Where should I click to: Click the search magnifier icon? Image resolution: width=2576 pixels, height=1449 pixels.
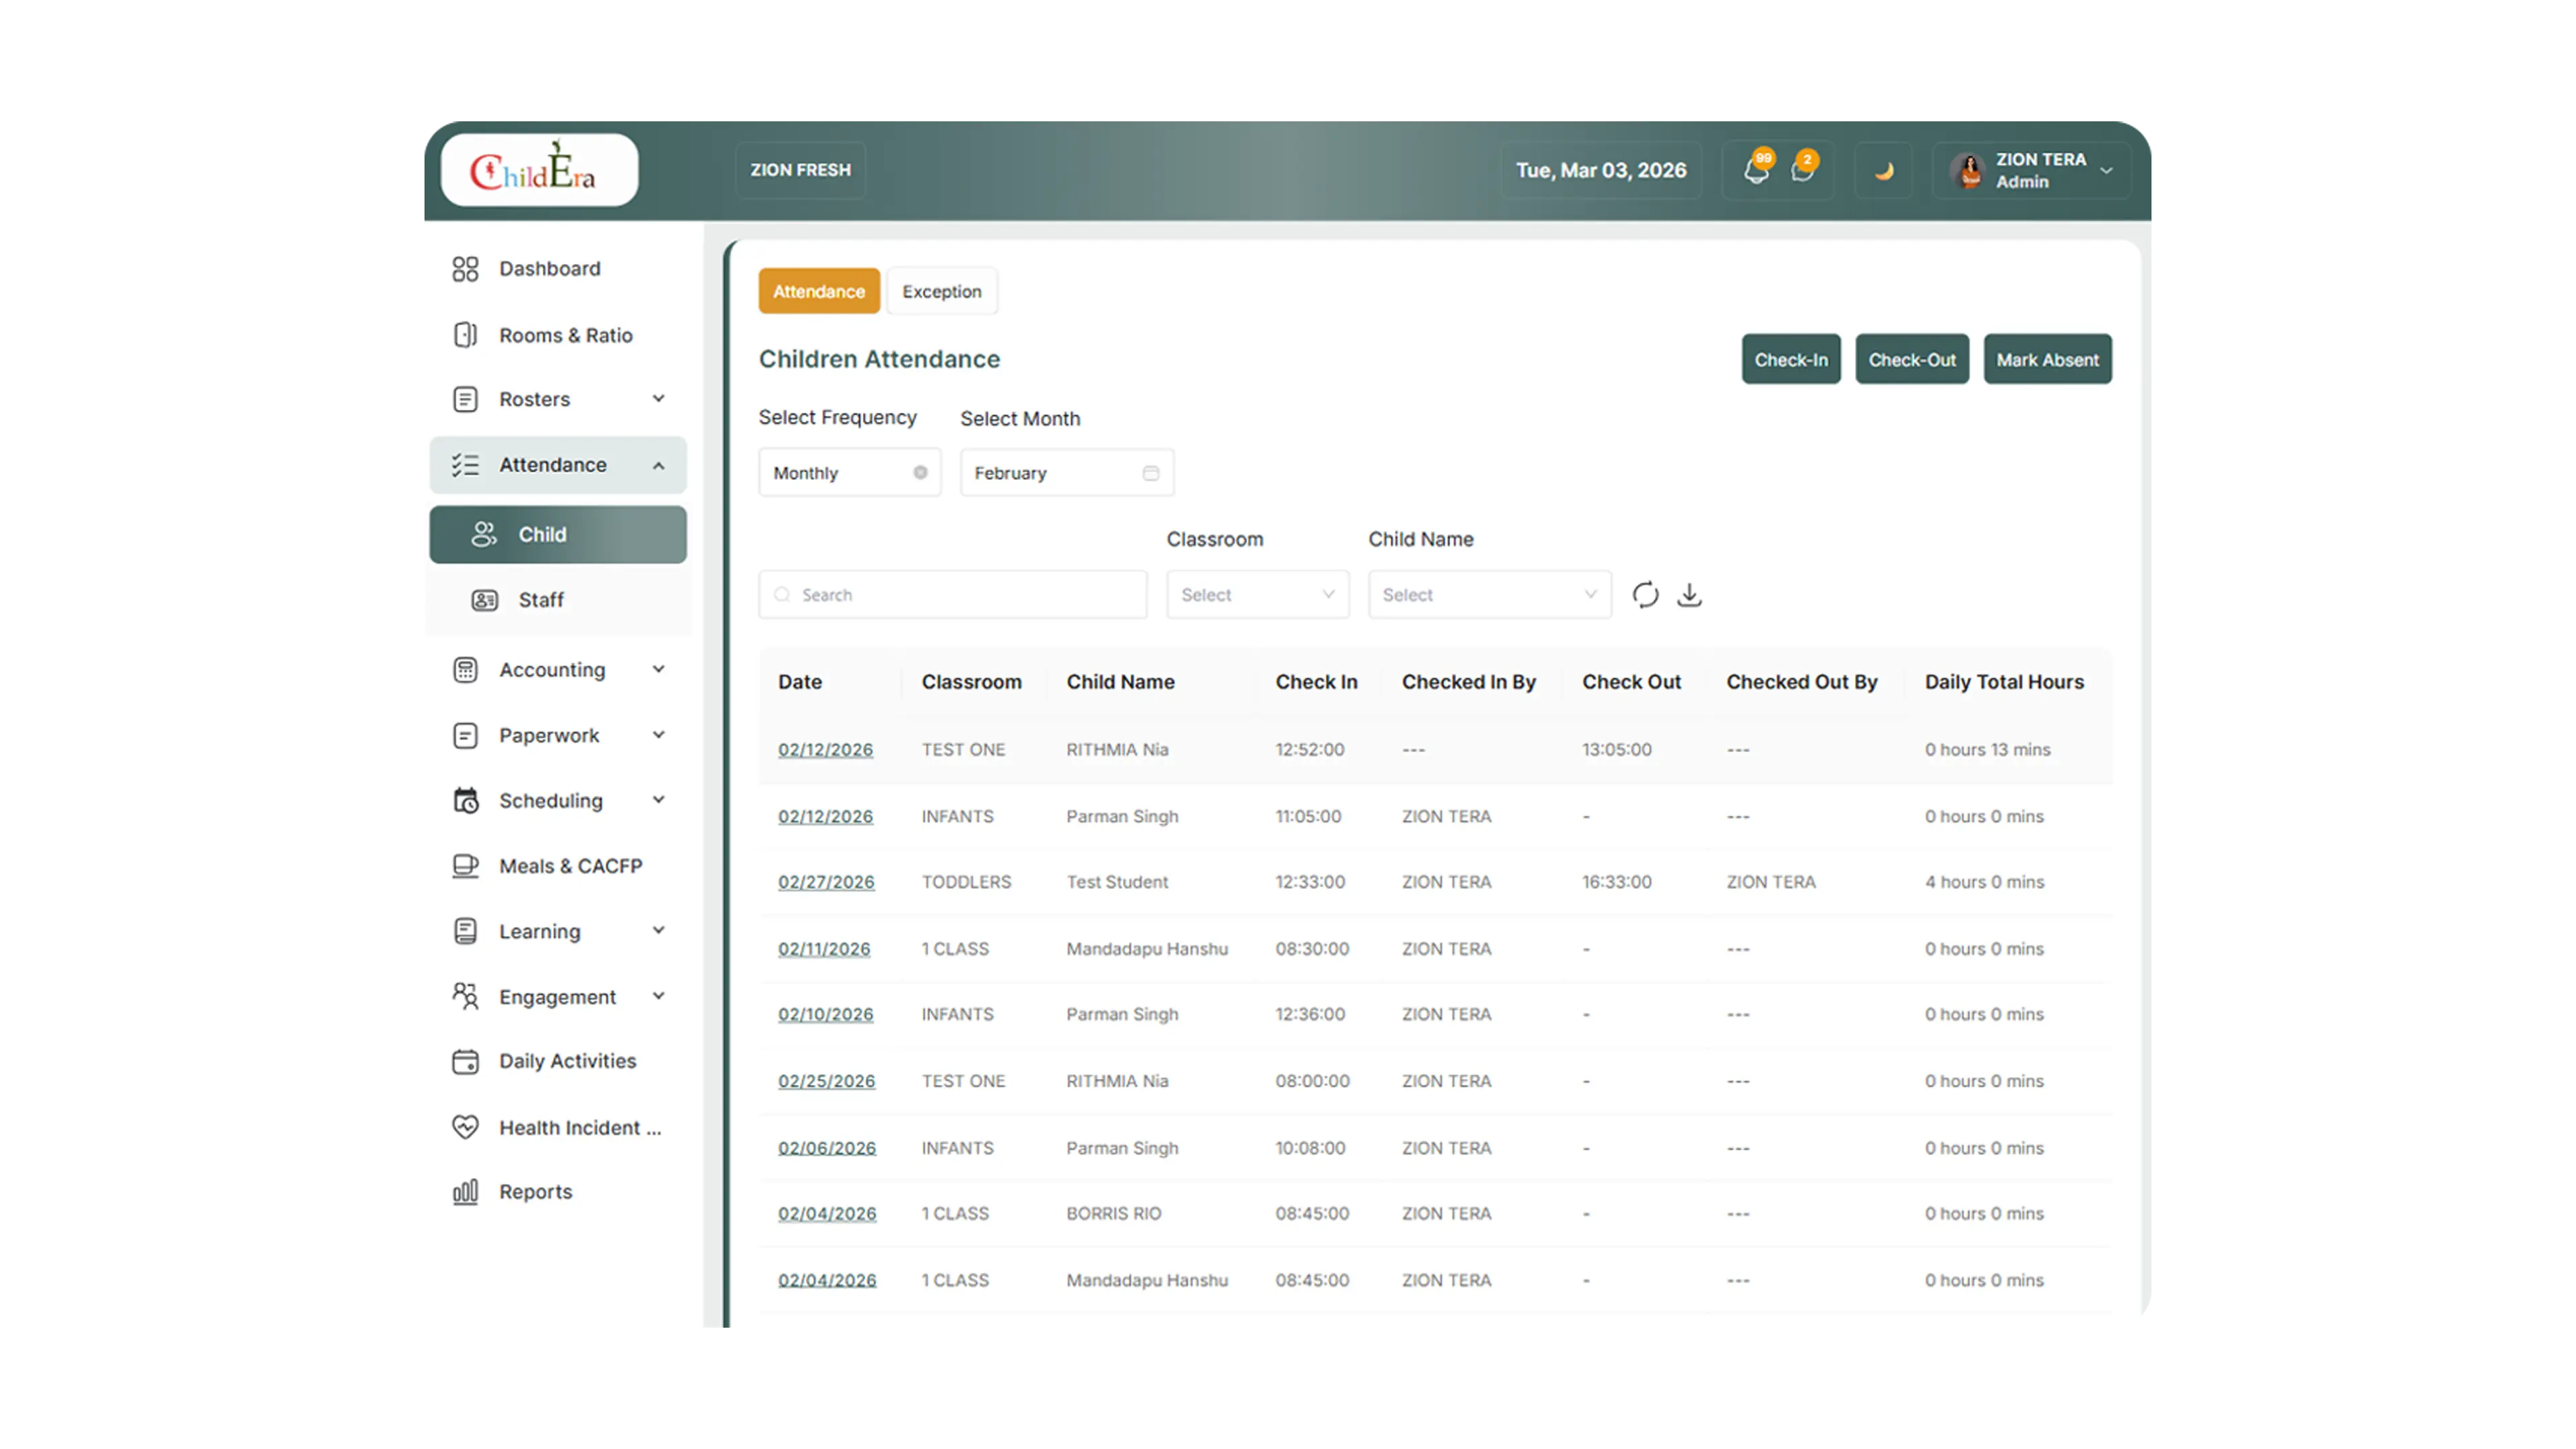782,595
